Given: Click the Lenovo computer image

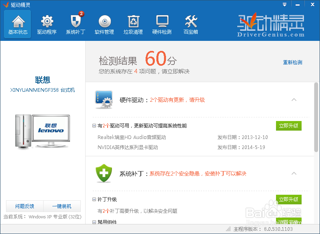Looking at the screenshot, I should point(42,131).
